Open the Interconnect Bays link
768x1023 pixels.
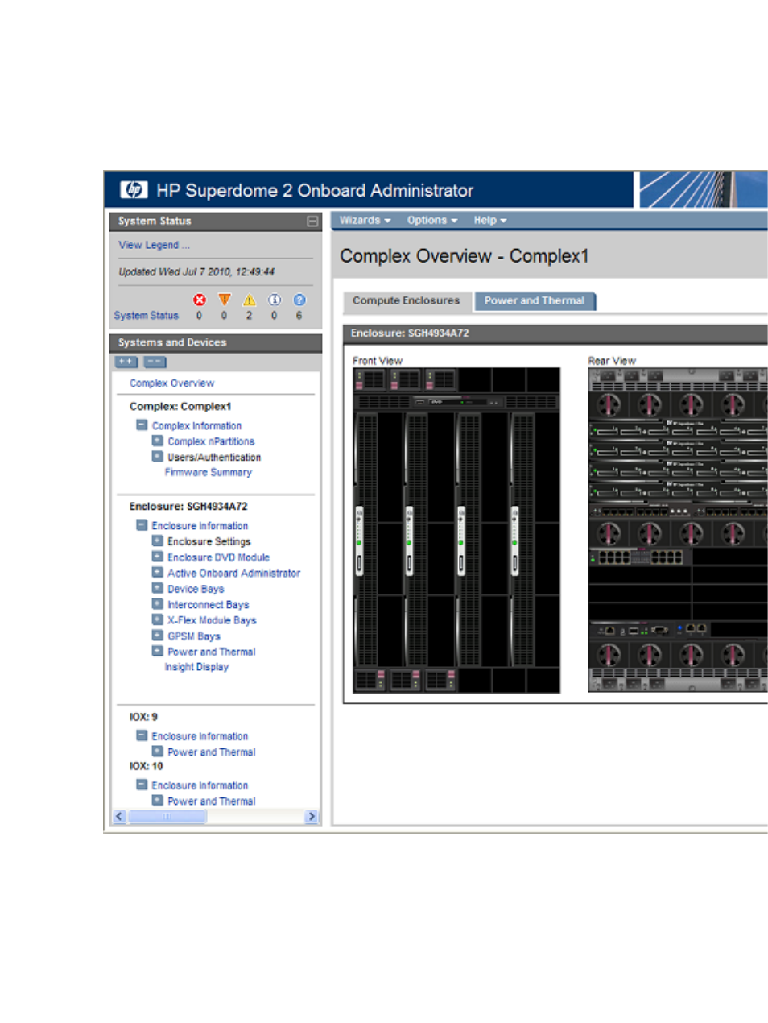point(208,605)
